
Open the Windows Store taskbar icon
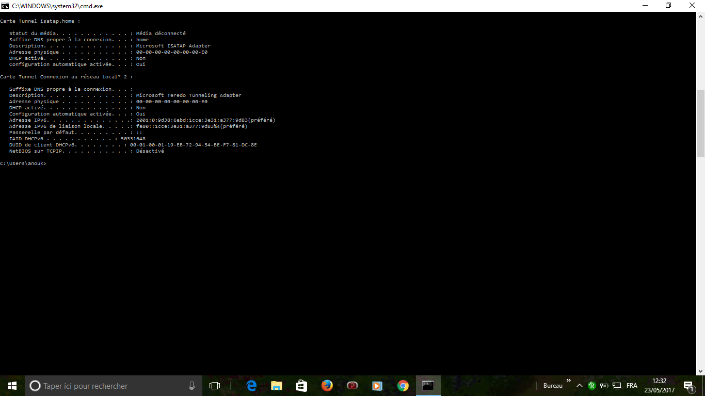[x=302, y=386]
